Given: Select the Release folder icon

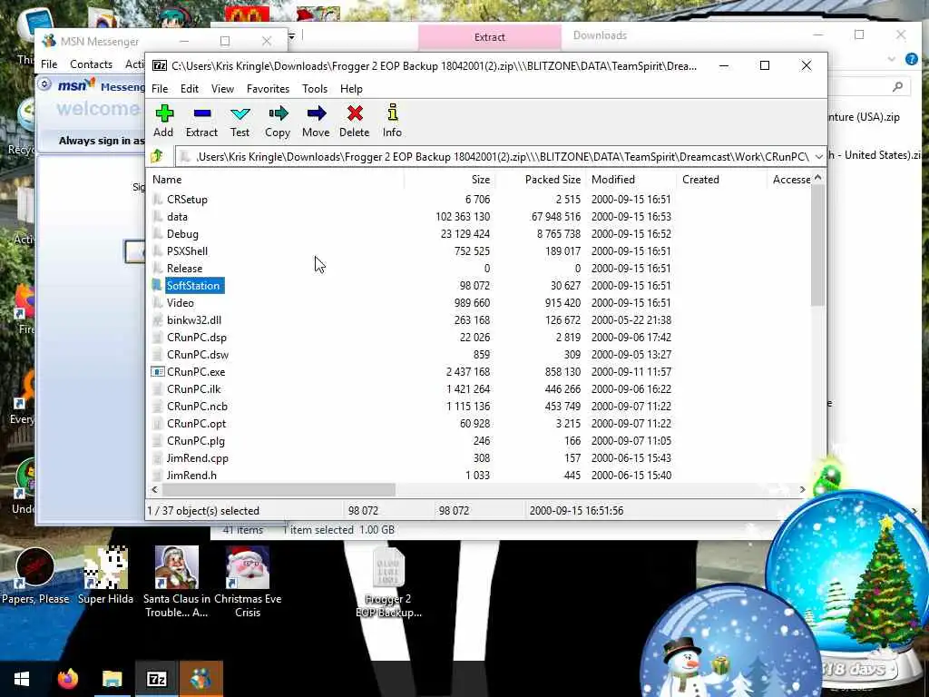Looking at the screenshot, I should [158, 268].
